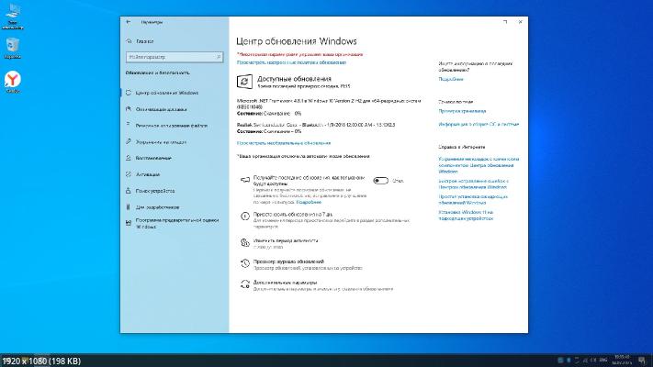The height and width of the screenshot is (367, 653).
Task: Click Изменить период активности option
Action: point(286,243)
